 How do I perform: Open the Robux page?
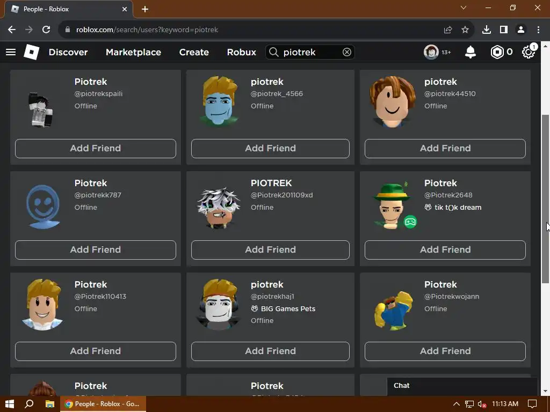click(241, 52)
